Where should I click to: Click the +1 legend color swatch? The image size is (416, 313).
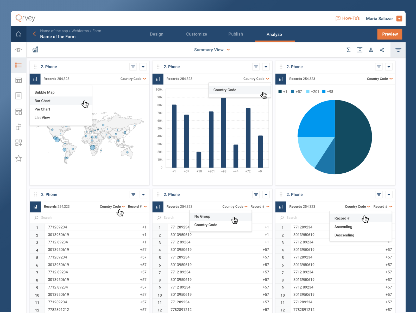[x=280, y=92]
